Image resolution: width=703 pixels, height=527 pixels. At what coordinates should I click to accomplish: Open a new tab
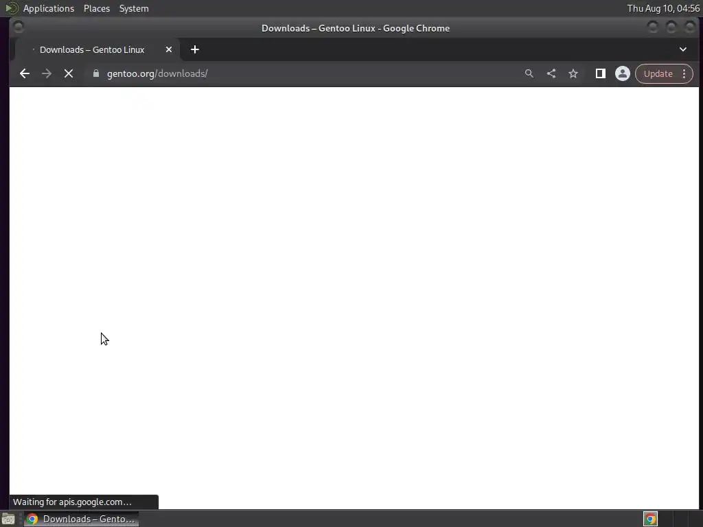[194, 49]
